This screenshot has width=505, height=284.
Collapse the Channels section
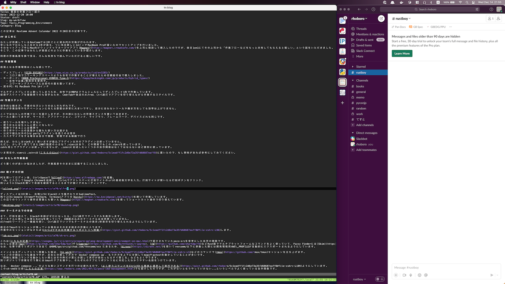[x=352, y=80]
